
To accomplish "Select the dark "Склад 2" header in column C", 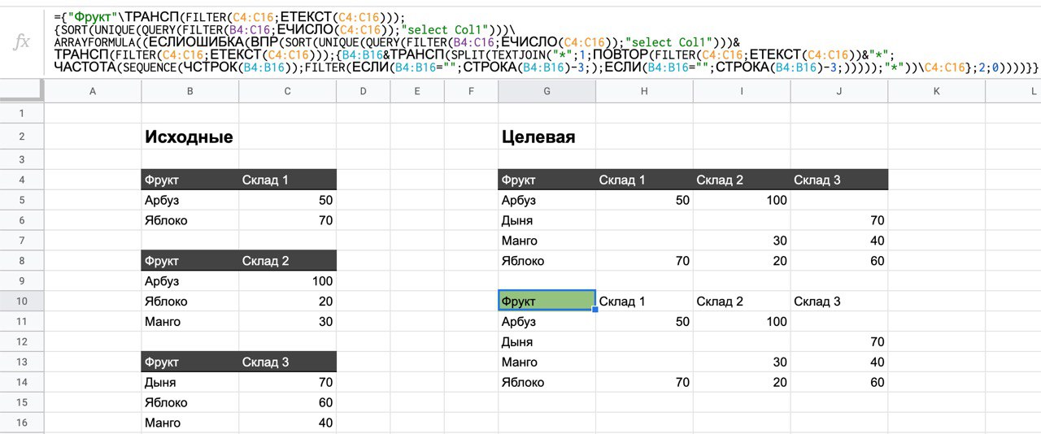I will click(x=287, y=261).
